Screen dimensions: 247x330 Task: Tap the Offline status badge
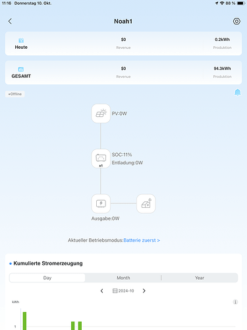click(x=15, y=94)
